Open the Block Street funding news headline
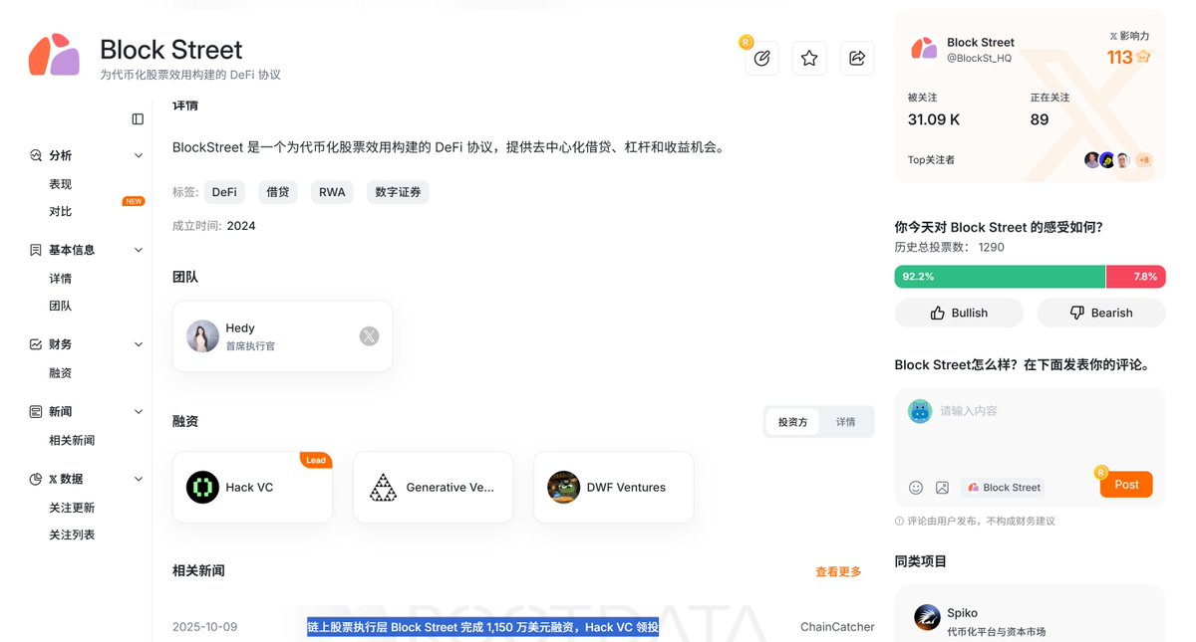Screen dimensions: 1196x642 point(482,627)
